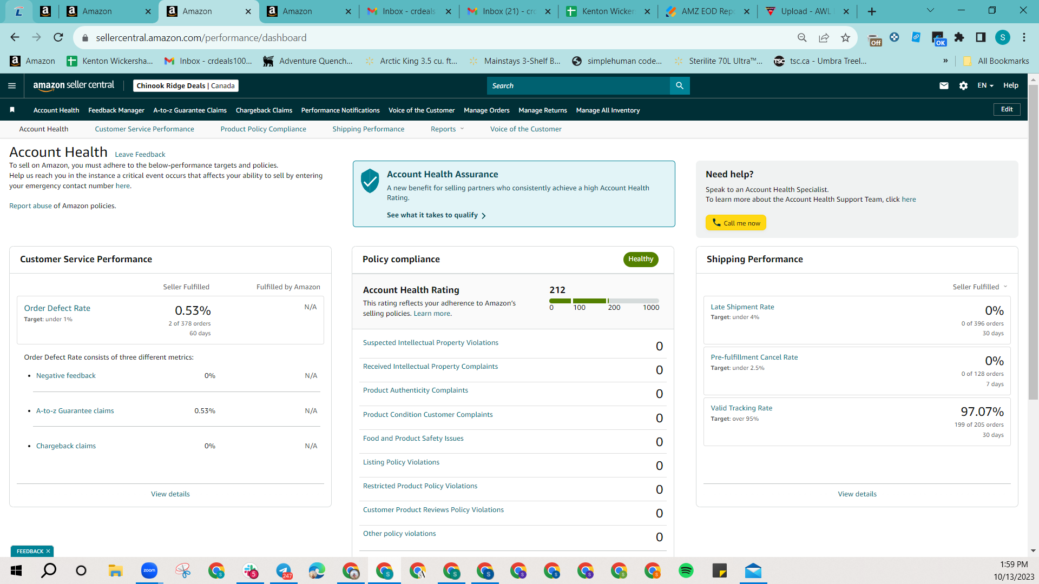Expand the Reports dropdown
1039x584 pixels.
448,129
